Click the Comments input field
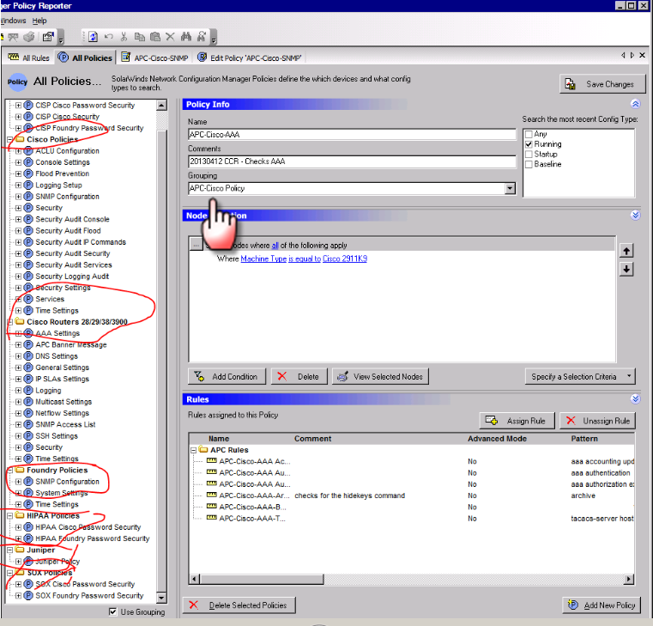 [x=352, y=161]
